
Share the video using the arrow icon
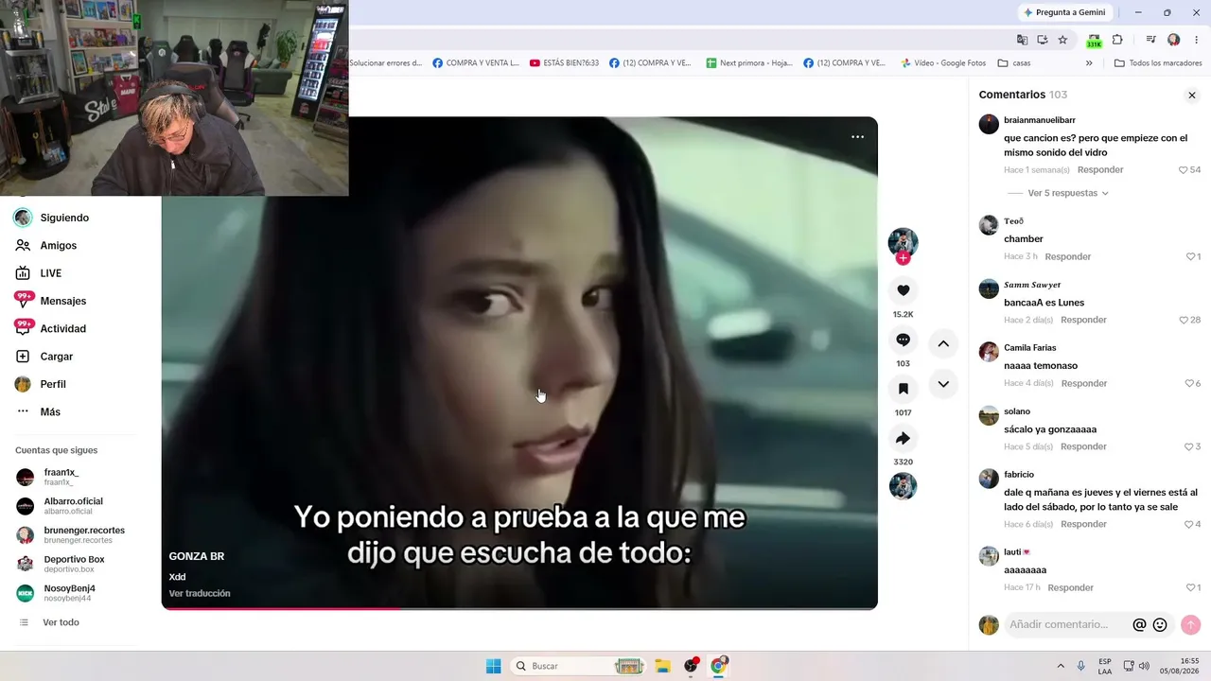(x=903, y=438)
